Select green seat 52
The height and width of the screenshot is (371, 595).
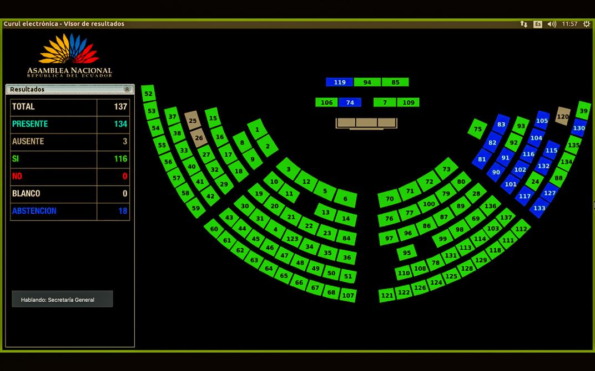[148, 94]
